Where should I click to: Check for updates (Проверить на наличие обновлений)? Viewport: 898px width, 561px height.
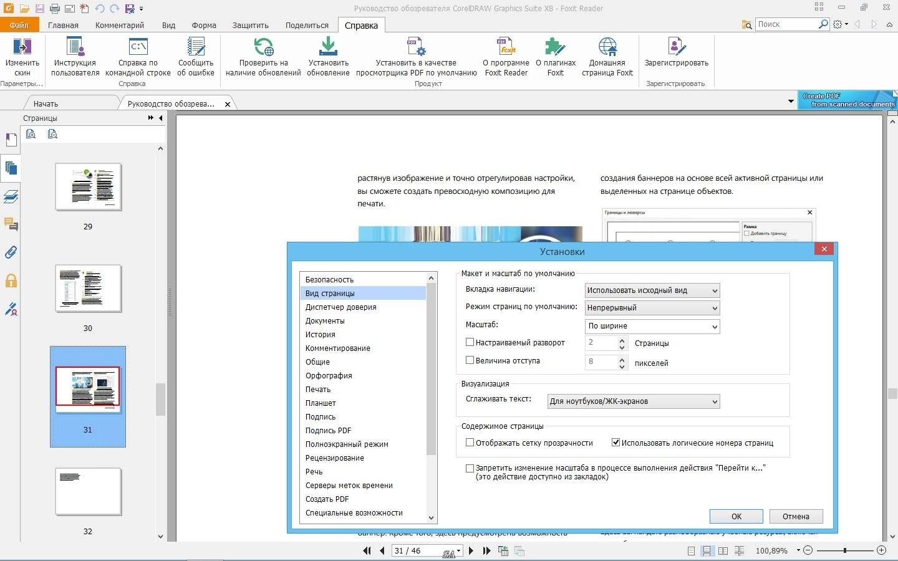pyautogui.click(x=263, y=56)
